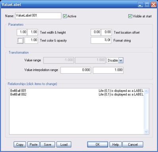Pick the text color swatch
This screenshot has width=158, height=152.
[20, 40]
